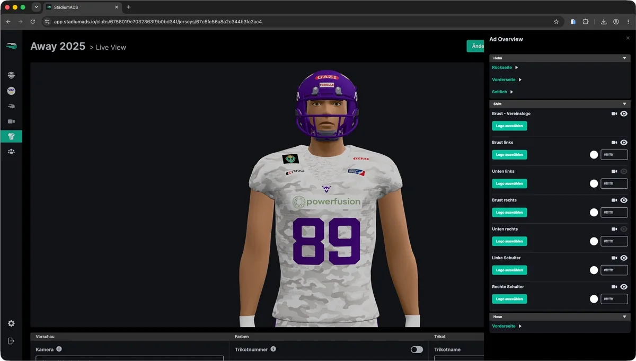Click Logo auswählen for Unten rechts
Viewport: 636px width, 361px height.
(509, 241)
